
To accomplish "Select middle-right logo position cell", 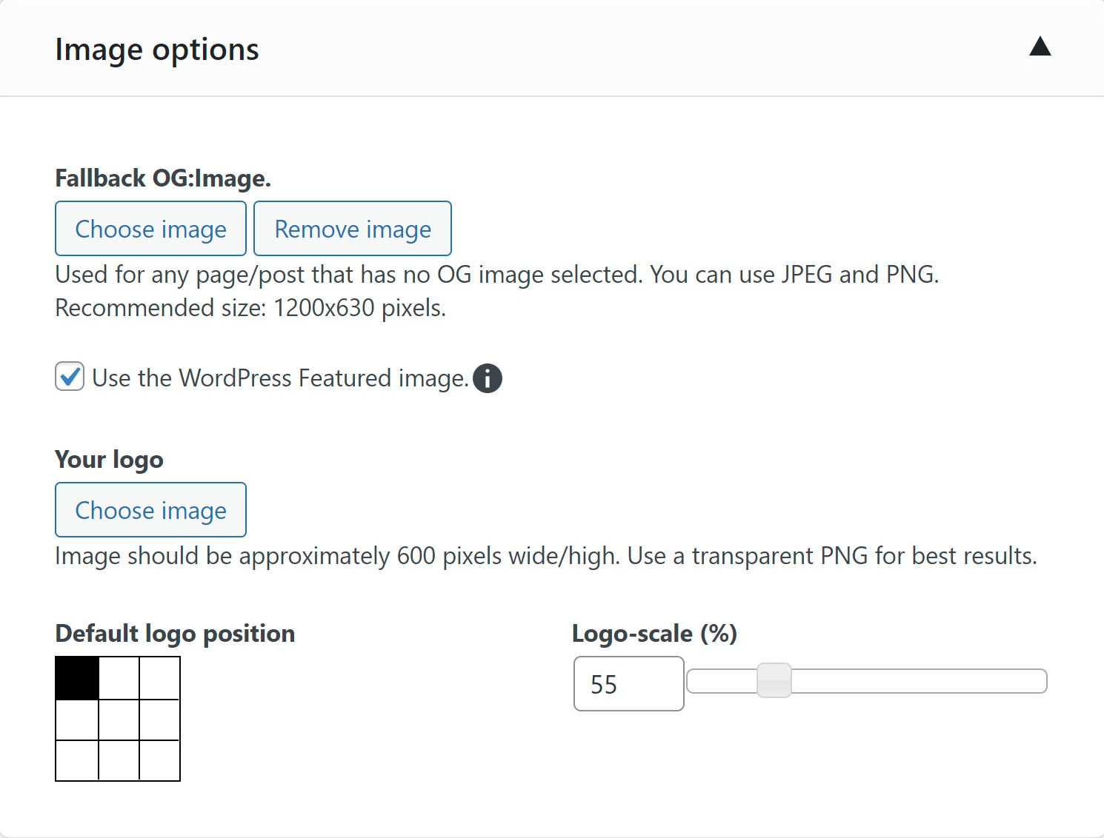I will 159,720.
